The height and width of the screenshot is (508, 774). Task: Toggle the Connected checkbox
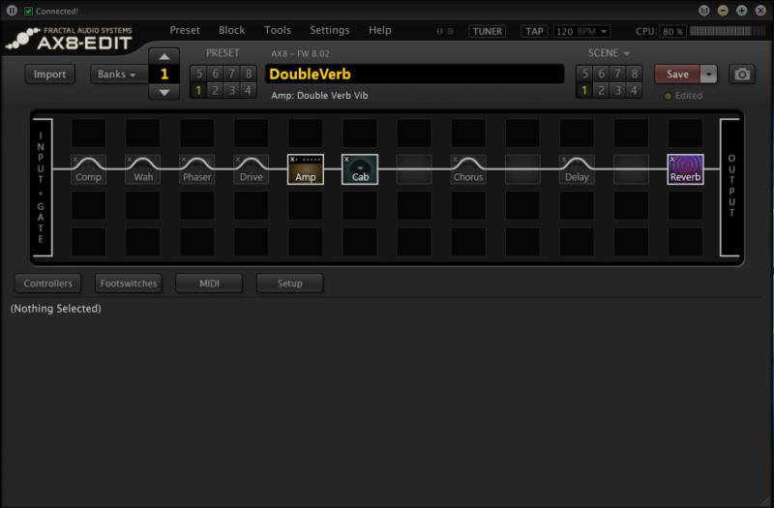29,11
